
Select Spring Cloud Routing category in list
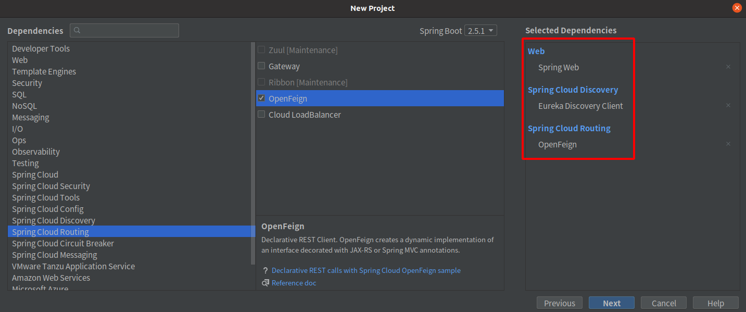(x=129, y=232)
